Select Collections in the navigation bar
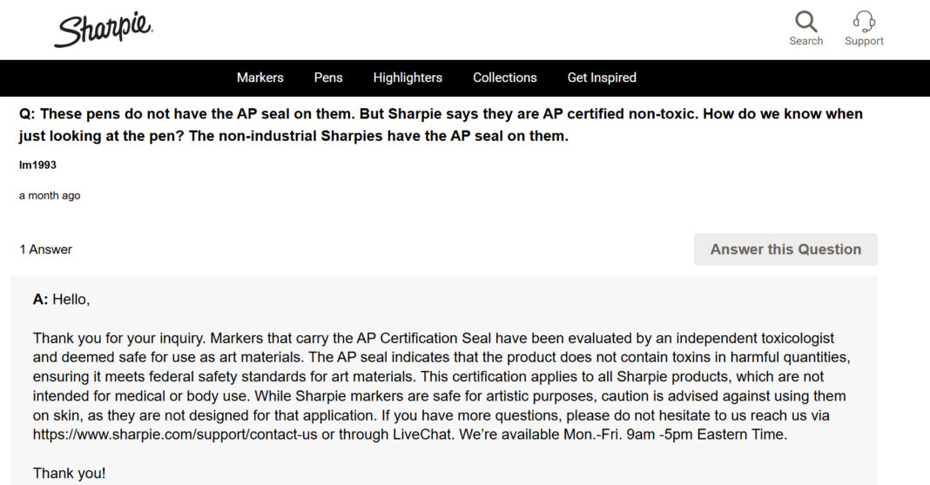 505,77
